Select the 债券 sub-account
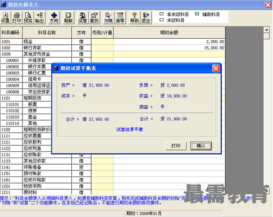Screen dimensions: 273x217 [37, 111]
